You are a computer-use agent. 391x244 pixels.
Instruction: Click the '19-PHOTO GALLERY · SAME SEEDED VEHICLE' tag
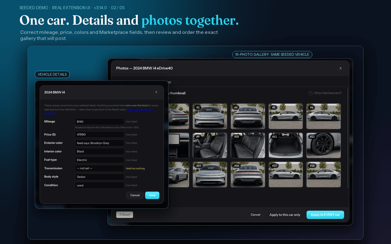[272, 55]
